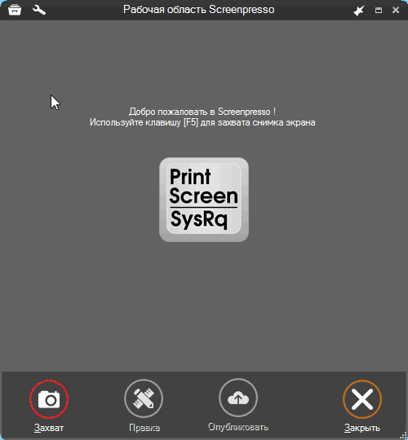Open settings with the wrench icon
This screenshot has width=408, height=440.
[x=39, y=10]
